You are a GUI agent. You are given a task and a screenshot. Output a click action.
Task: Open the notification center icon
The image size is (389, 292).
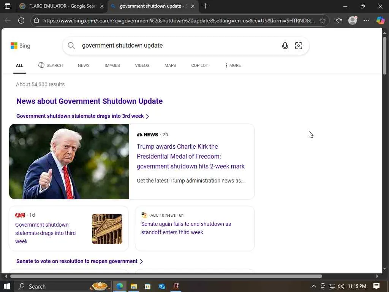pos(376,287)
